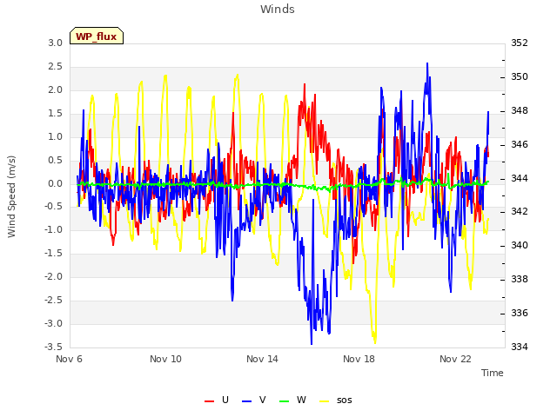Click the 352 right axis value
This screenshot has height=417, width=557.
(x=520, y=43)
